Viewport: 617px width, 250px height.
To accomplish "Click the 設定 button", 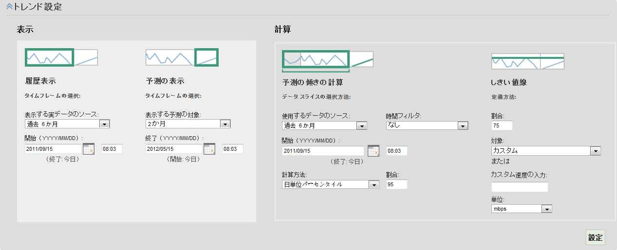I will pos(595,237).
